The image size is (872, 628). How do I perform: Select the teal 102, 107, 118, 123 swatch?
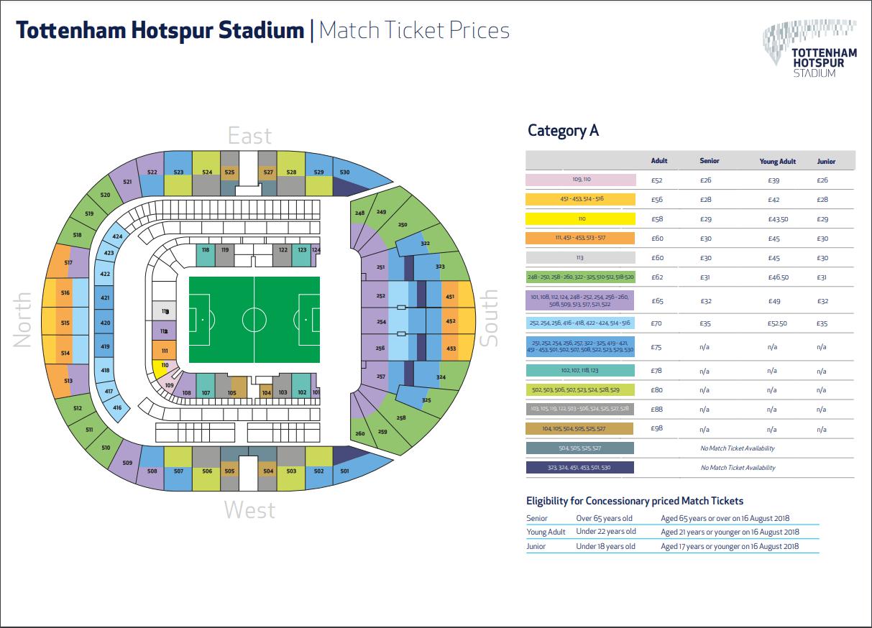(x=580, y=371)
